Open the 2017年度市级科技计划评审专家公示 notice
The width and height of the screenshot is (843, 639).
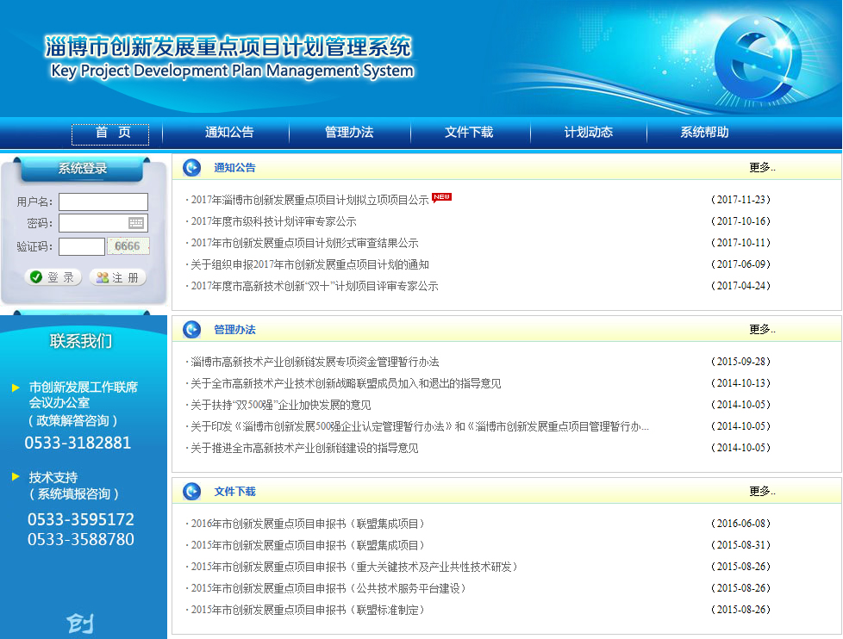273,221
